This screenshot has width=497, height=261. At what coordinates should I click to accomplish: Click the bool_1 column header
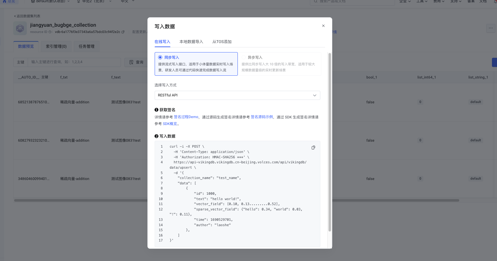(x=372, y=77)
